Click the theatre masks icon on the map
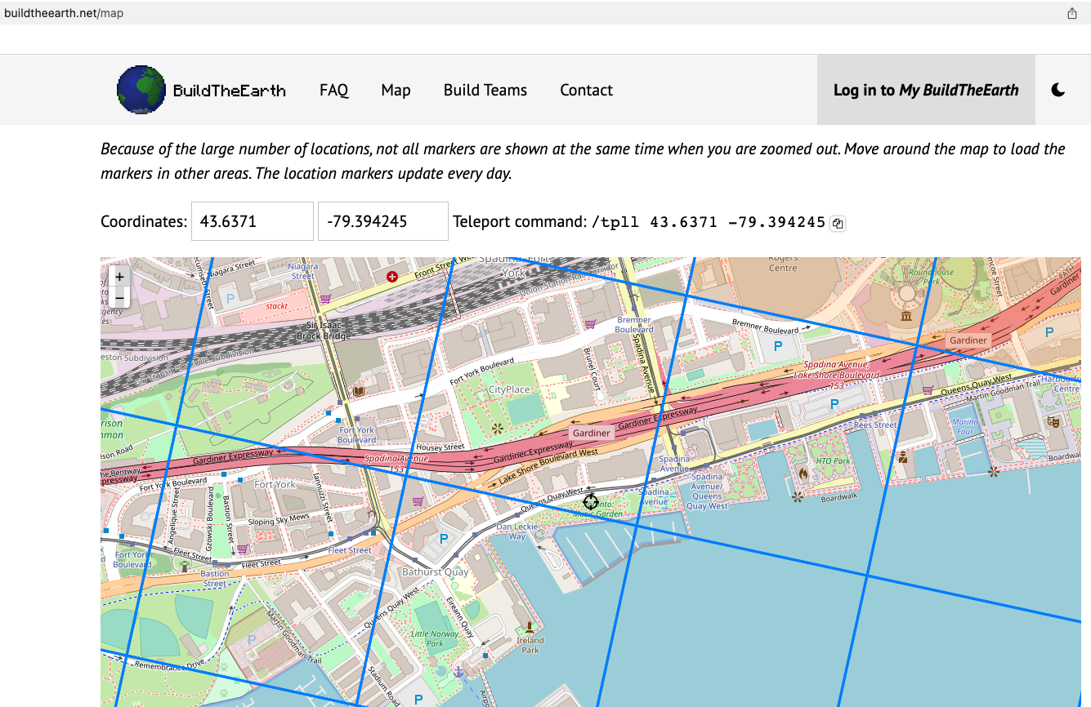 pos(1053,421)
